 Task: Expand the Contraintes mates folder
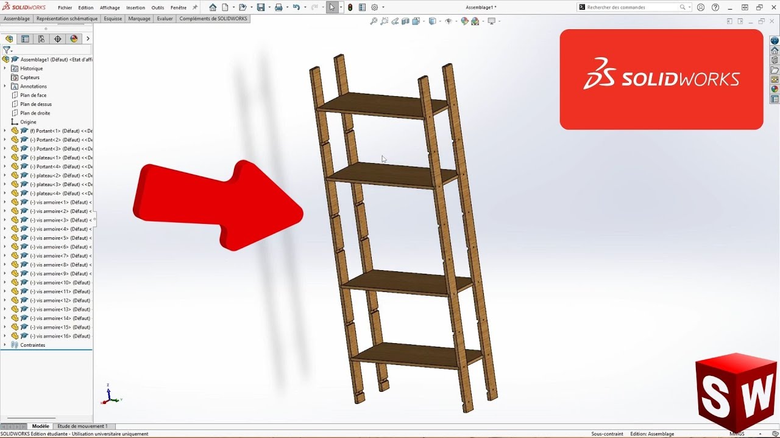click(x=5, y=345)
